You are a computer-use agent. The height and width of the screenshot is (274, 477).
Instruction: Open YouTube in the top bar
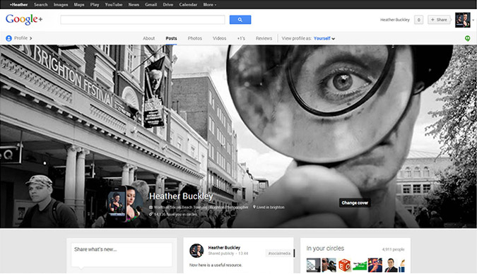click(x=114, y=4)
